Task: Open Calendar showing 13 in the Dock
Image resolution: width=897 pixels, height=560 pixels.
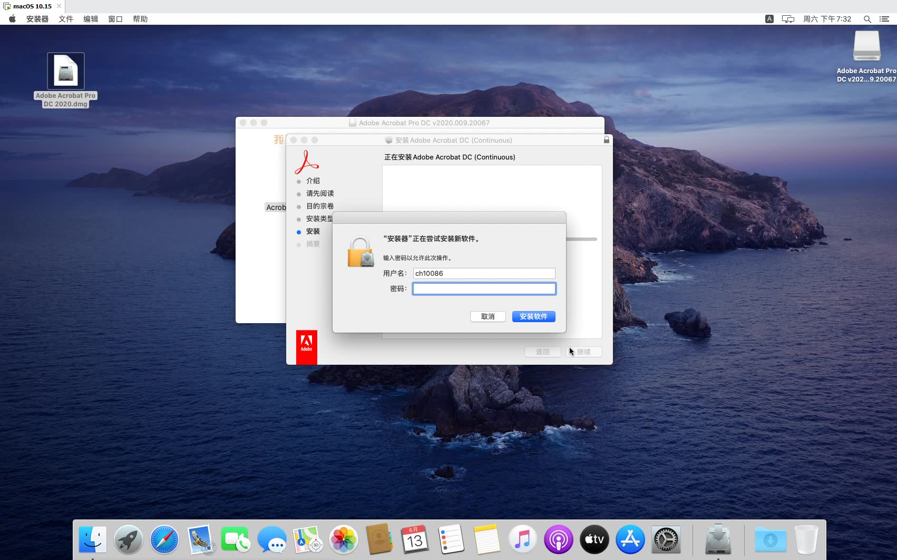Action: (x=415, y=539)
